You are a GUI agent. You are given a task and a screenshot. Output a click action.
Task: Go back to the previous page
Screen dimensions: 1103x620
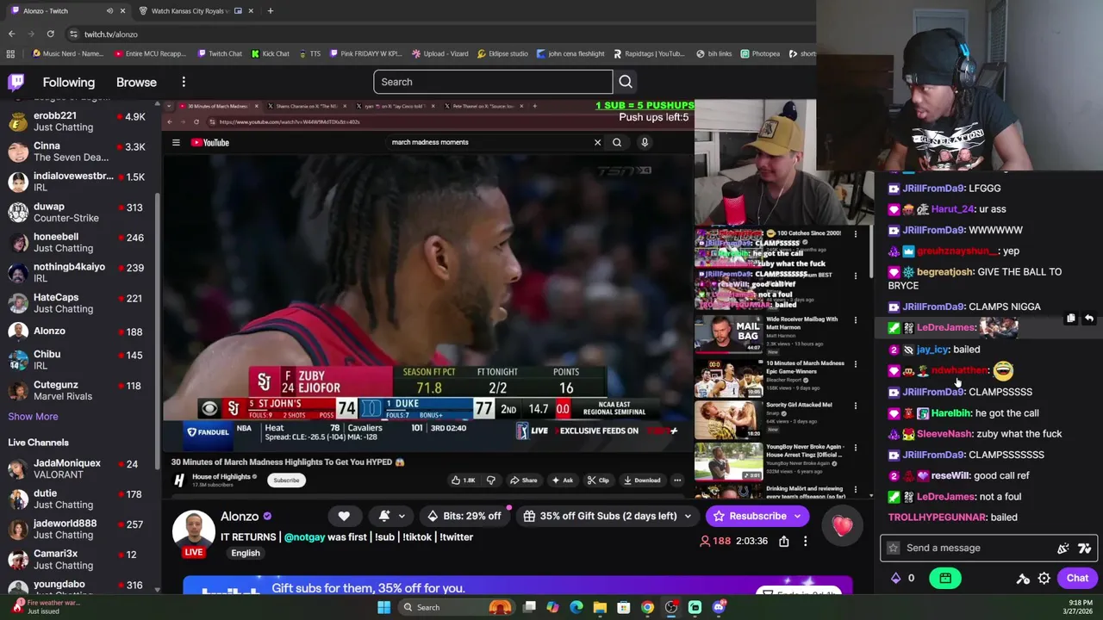[11, 34]
